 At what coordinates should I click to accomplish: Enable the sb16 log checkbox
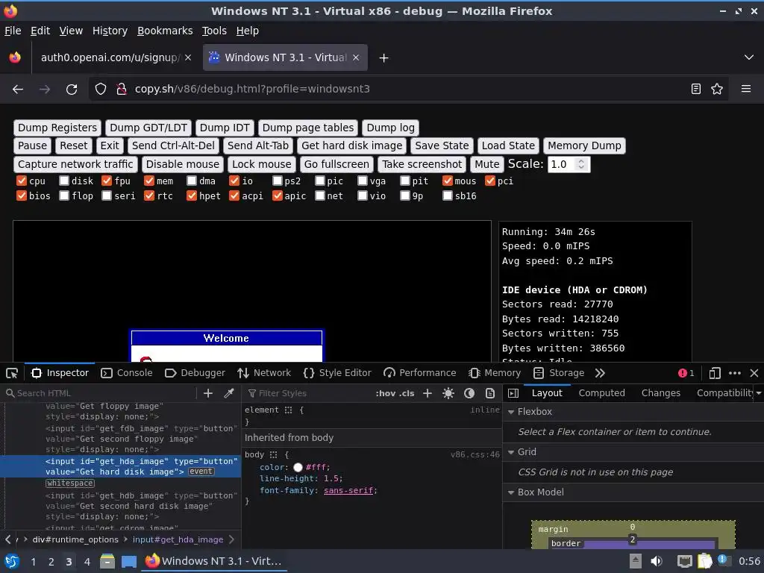coord(448,195)
